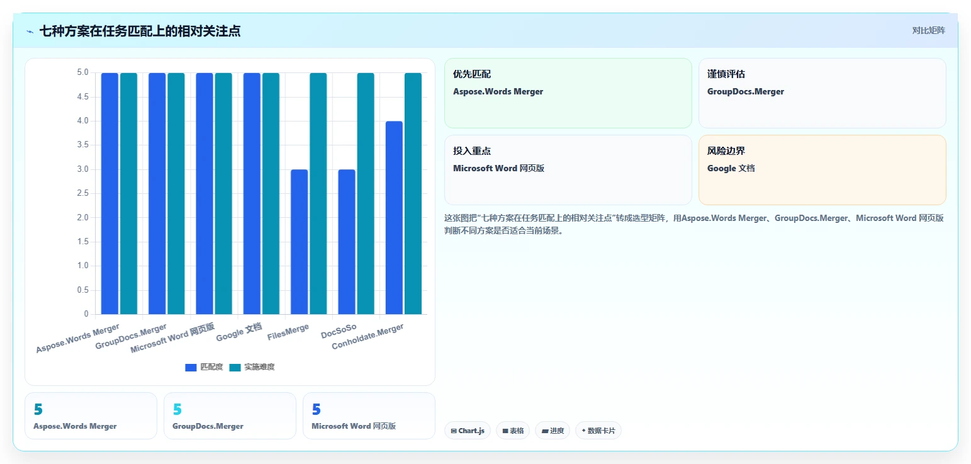971x464 pixels.
Task: Select the 数据卡片 tag chip
Action: [x=598, y=431]
